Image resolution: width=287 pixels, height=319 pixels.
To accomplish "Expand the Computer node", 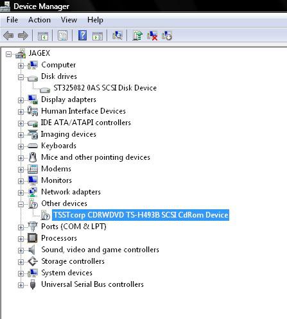I will point(21,65).
